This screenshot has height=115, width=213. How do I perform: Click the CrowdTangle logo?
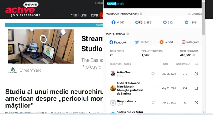click(116, 4)
